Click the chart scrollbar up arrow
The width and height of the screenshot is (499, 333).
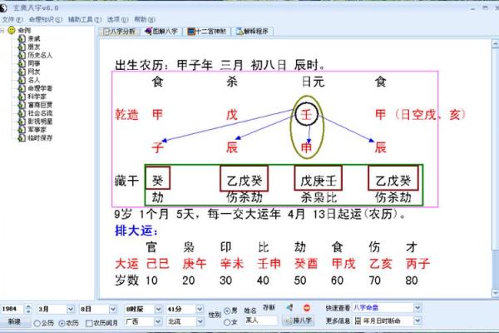tap(496, 43)
